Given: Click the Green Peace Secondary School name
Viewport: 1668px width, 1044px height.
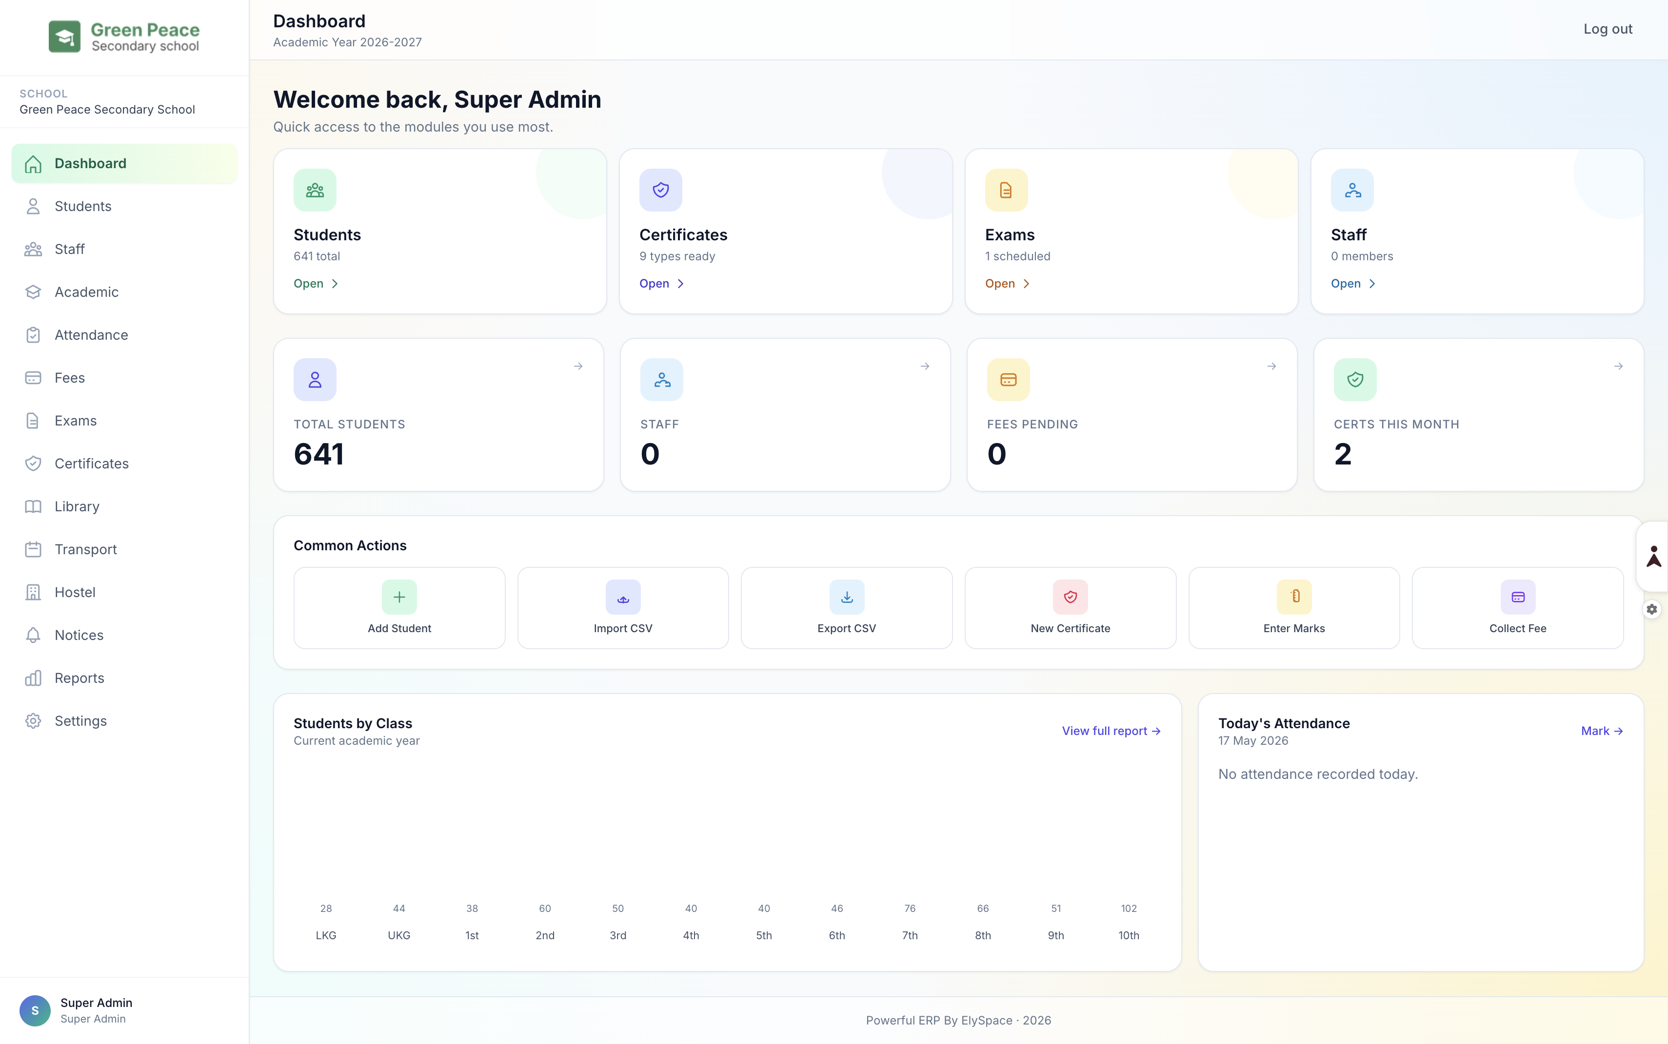Looking at the screenshot, I should 107,110.
